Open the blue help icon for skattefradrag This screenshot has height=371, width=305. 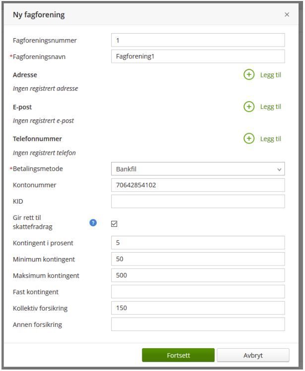pos(93,222)
